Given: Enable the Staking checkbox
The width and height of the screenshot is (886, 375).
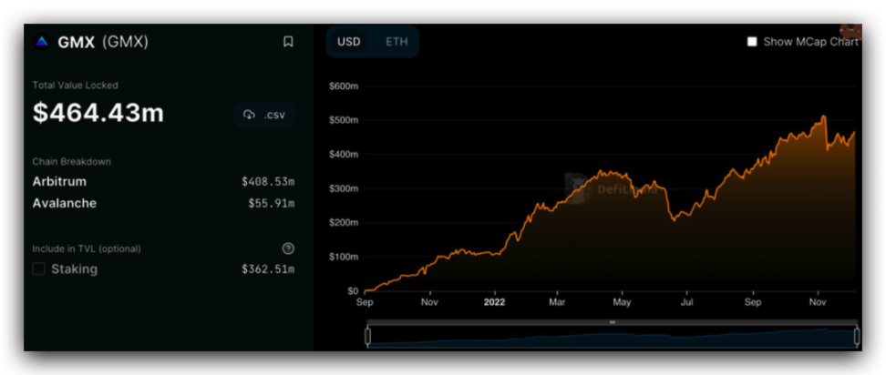Looking at the screenshot, I should click(x=38, y=269).
